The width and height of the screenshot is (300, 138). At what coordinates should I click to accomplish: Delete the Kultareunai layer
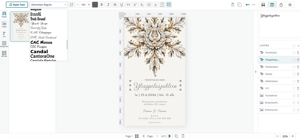tap(298, 110)
